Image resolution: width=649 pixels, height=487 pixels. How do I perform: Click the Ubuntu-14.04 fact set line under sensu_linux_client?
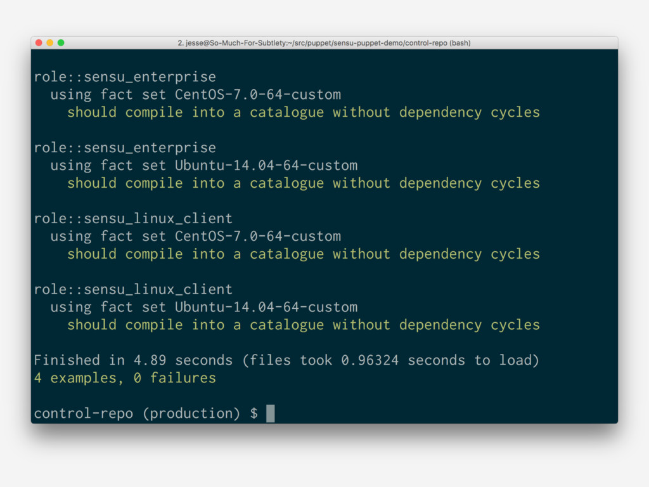pos(204,308)
